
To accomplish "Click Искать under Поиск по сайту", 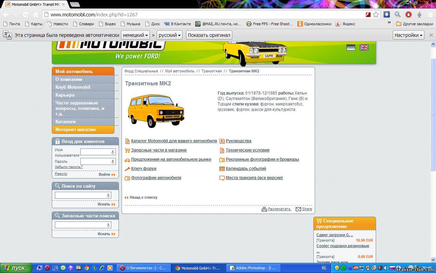I will point(106,204).
